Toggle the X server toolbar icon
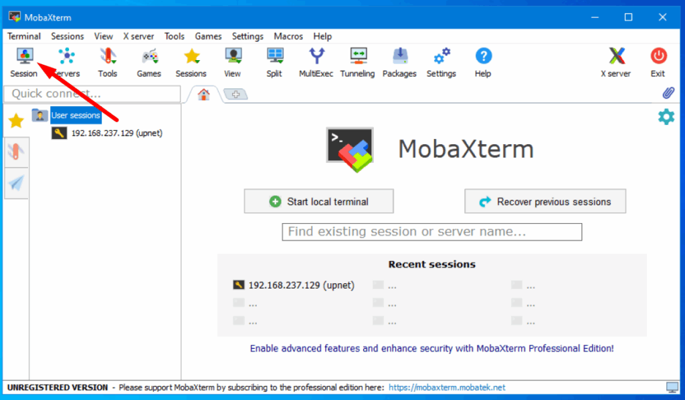 (615, 62)
